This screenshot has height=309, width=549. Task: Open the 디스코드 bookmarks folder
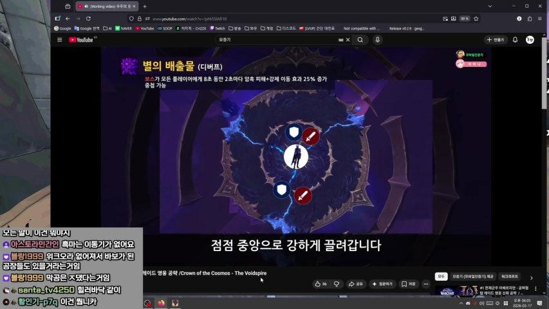point(286,28)
